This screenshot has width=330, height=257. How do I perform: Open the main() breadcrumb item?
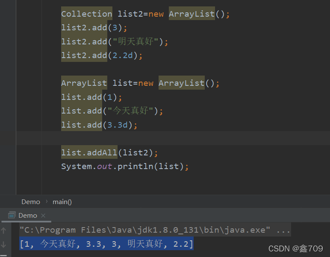point(62,202)
